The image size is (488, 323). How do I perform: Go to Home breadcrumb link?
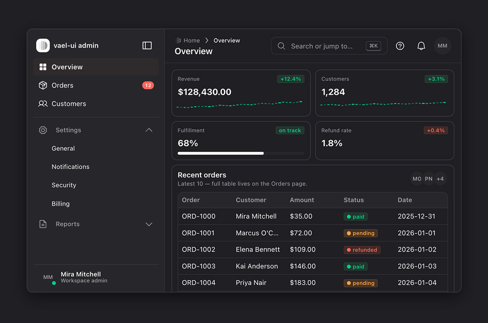click(192, 40)
